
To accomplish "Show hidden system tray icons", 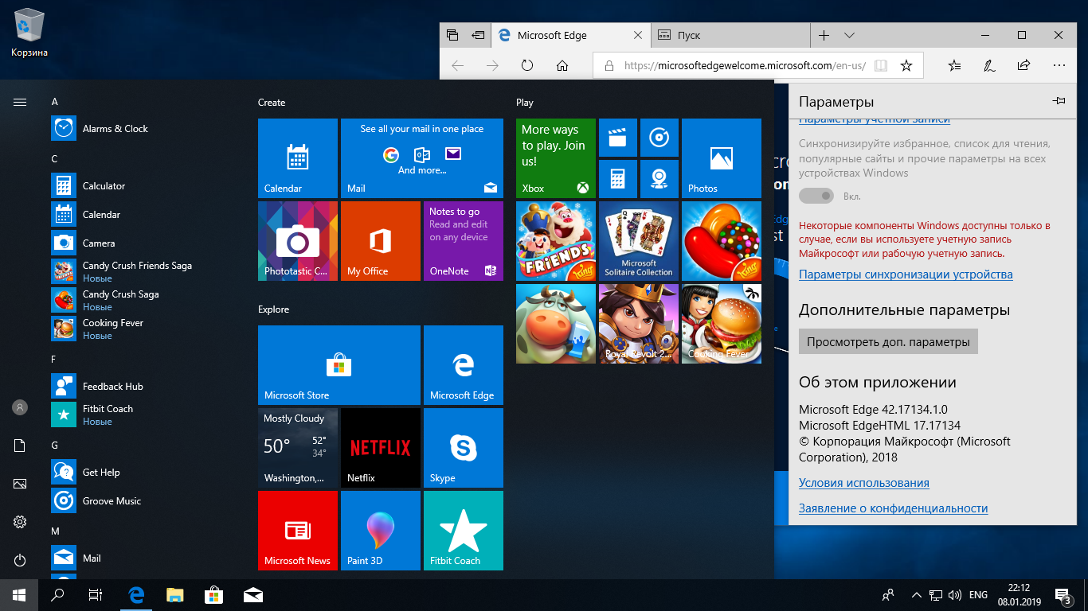I will (917, 594).
